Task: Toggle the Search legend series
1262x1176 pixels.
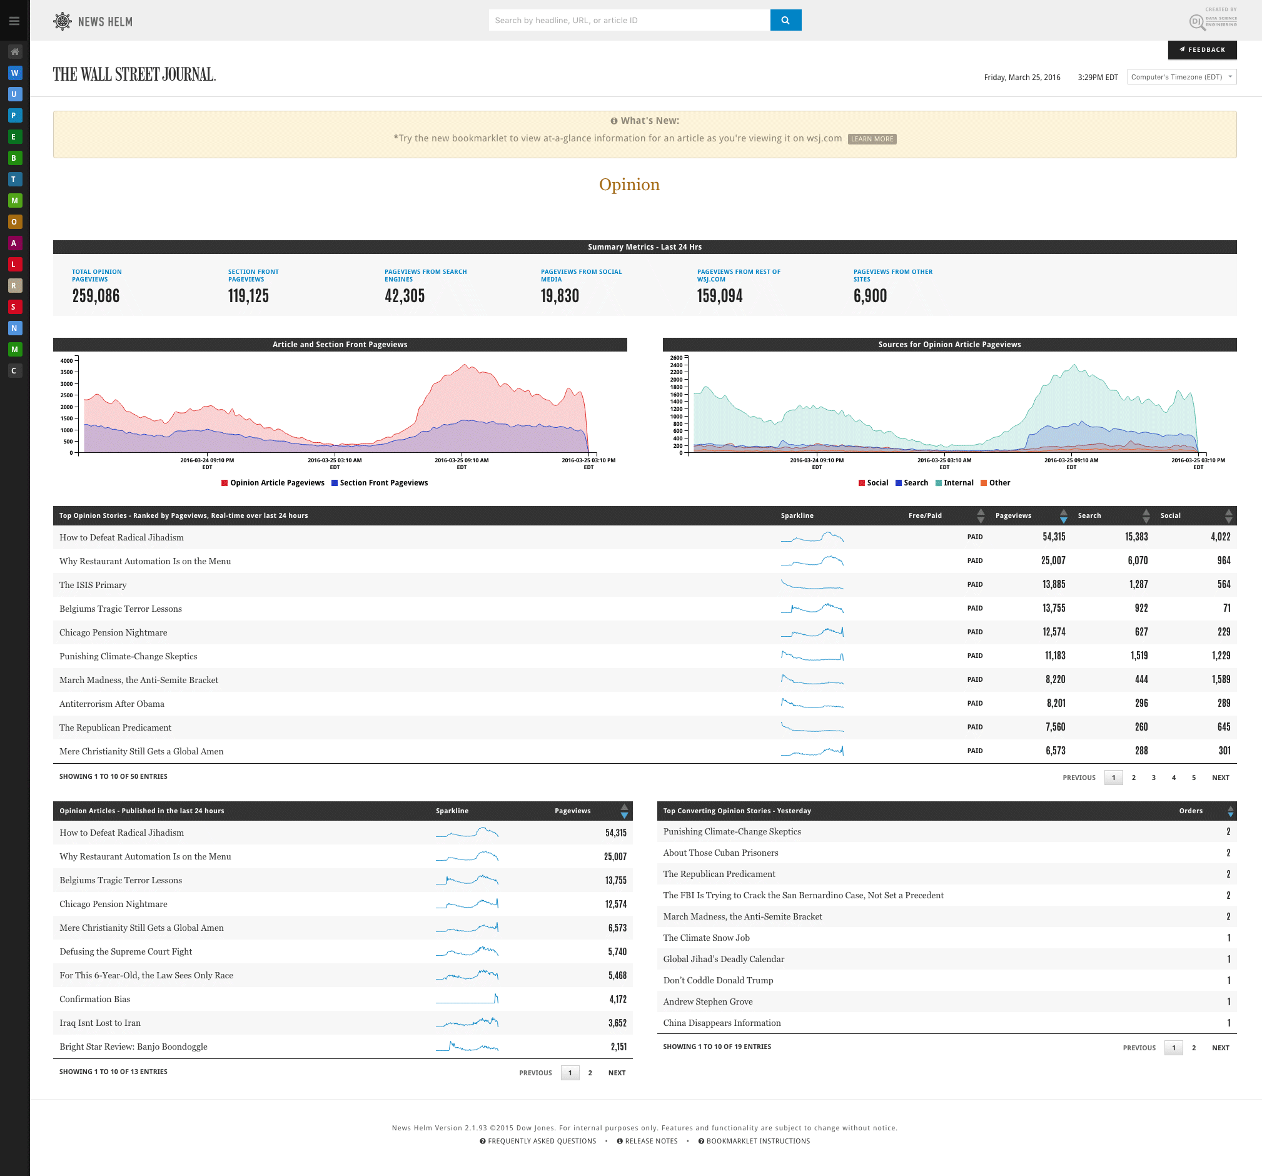Action: tap(912, 484)
